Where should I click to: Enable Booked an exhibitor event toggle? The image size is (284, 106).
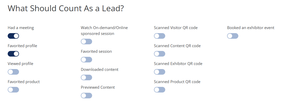tap(233, 36)
